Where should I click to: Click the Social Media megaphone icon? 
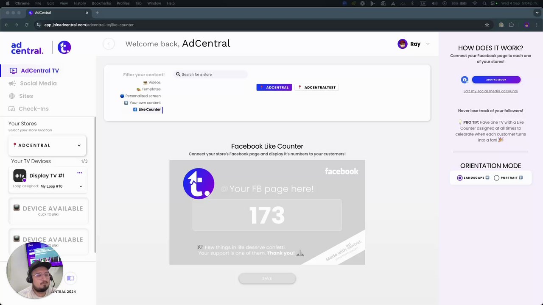[x=12, y=83]
